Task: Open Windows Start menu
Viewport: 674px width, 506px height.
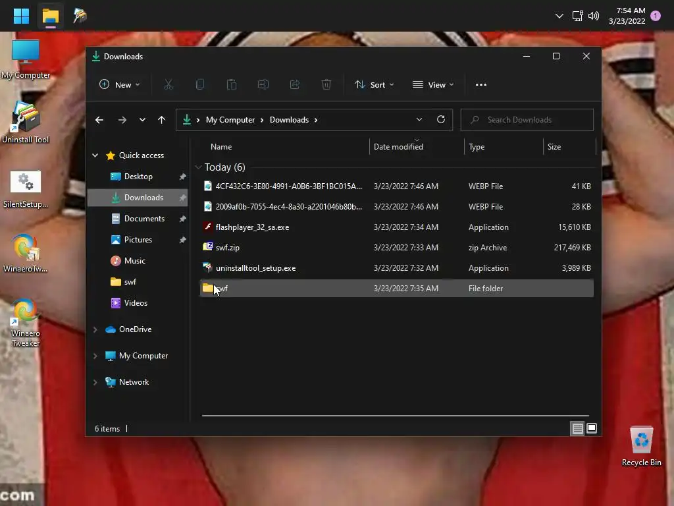Action: (21, 16)
